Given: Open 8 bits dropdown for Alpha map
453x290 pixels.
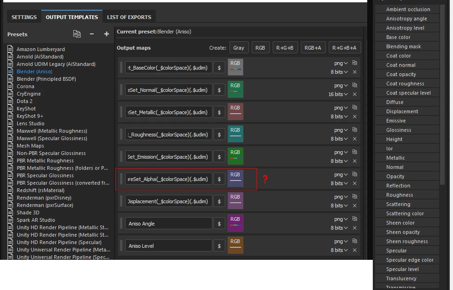Looking at the screenshot, I should tap(339, 183).
